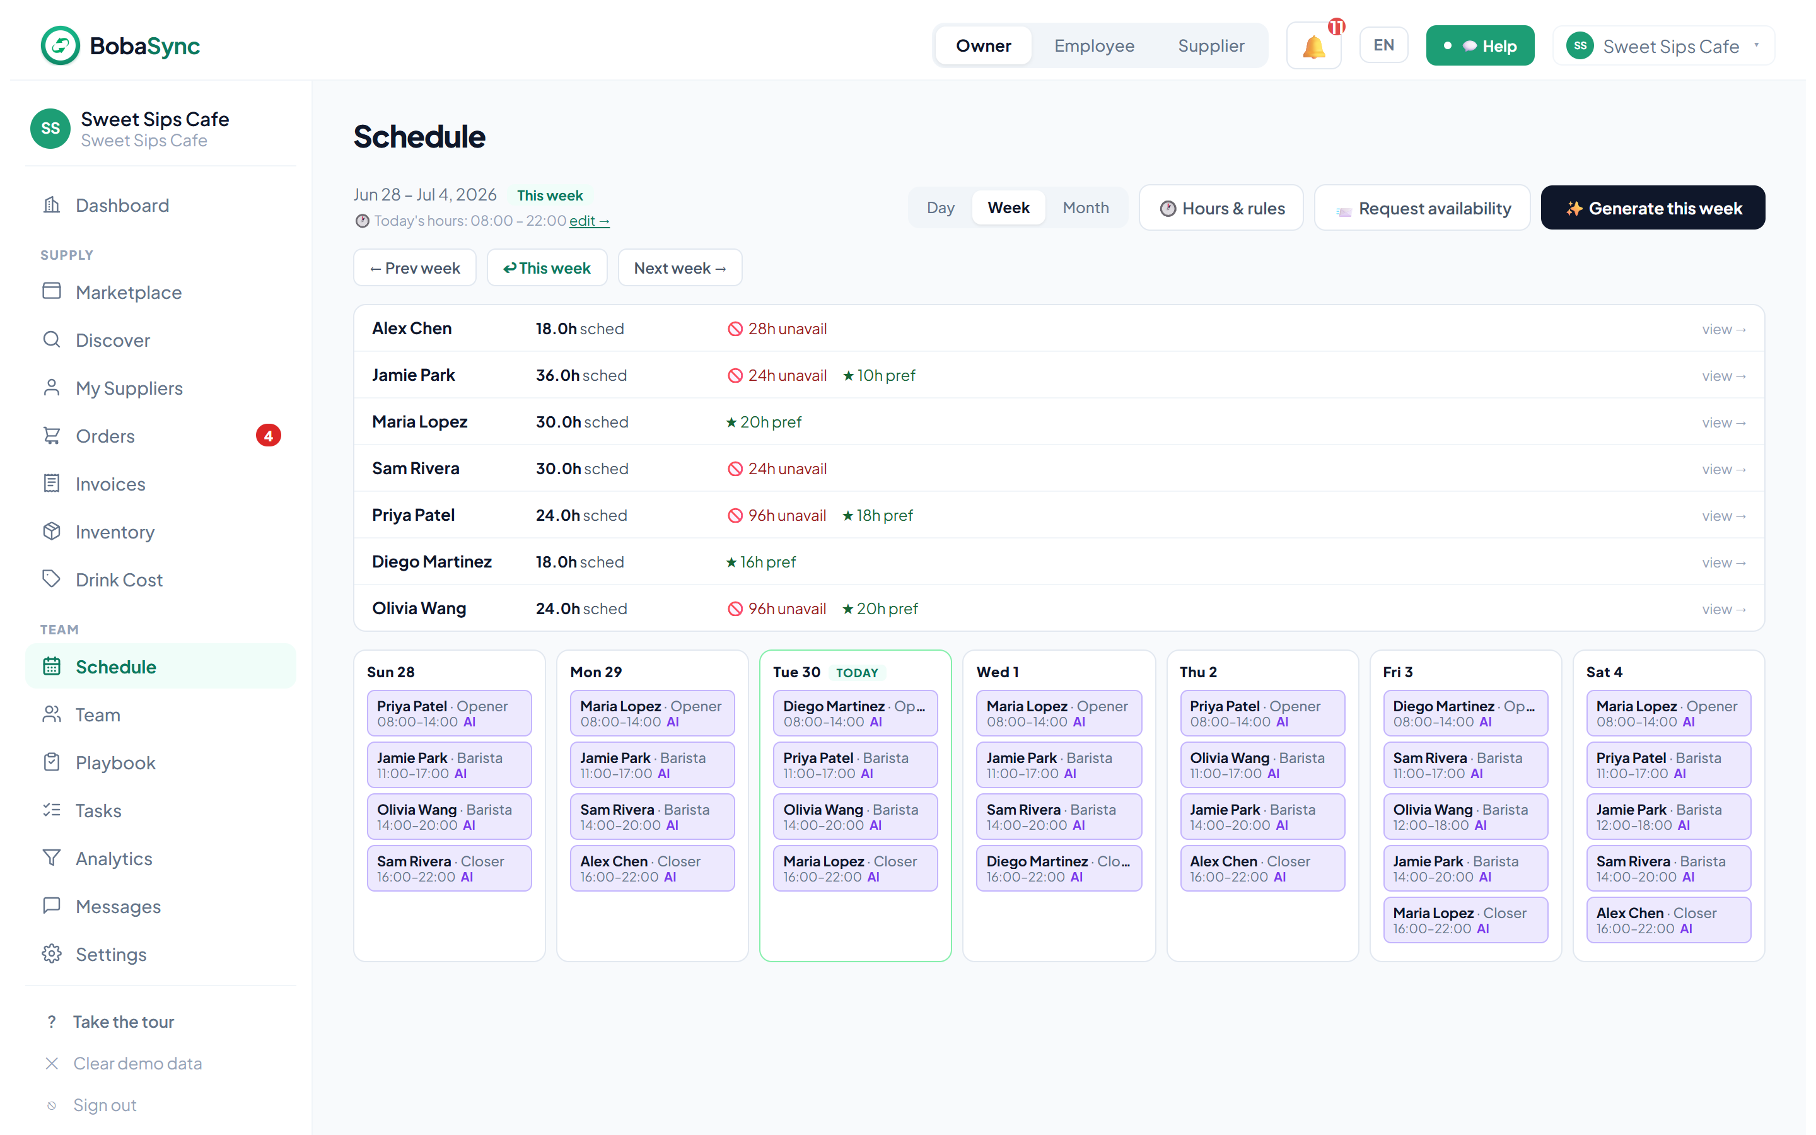Open the Playbook page
Screen dimensions: 1816x1135
[x=161, y=762]
